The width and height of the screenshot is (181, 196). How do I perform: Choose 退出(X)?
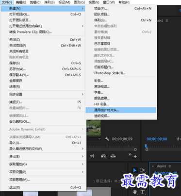(43, 187)
